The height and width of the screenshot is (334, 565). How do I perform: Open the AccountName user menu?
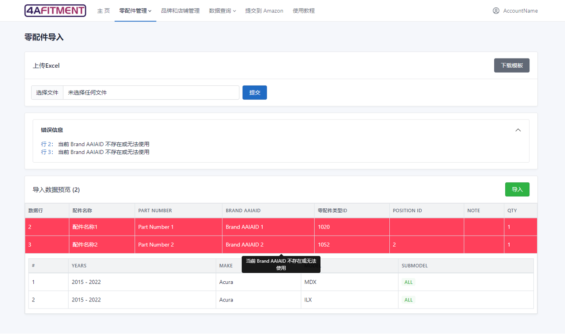tap(520, 11)
